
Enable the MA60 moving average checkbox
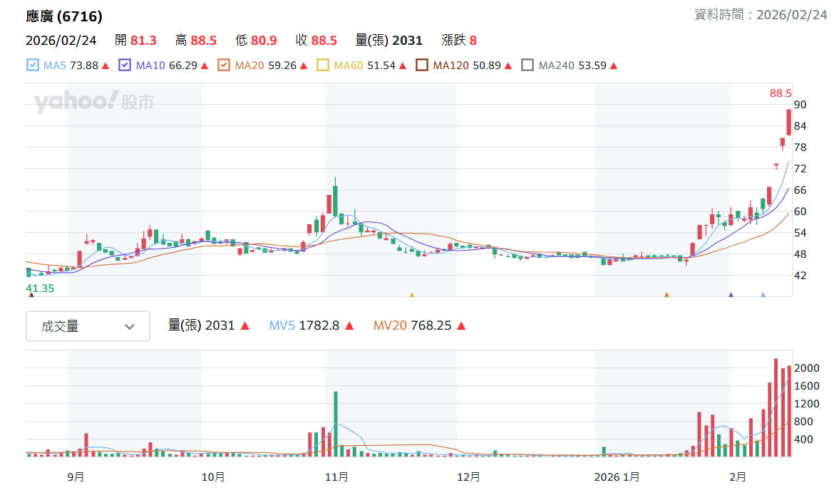(322, 66)
